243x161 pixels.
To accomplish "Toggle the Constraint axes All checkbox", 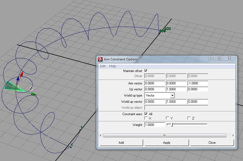I will (x=146, y=114).
